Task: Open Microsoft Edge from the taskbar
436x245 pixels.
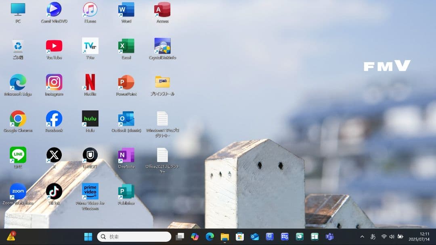Action: (210, 237)
